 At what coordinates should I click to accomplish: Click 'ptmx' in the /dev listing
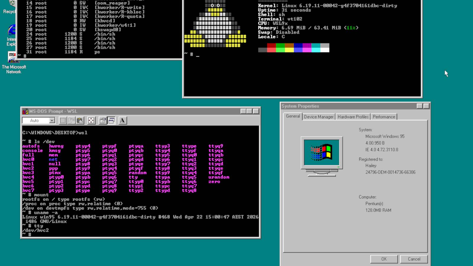point(55,173)
